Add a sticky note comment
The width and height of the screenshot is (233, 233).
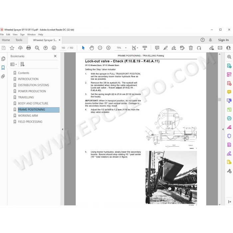click(157, 48)
